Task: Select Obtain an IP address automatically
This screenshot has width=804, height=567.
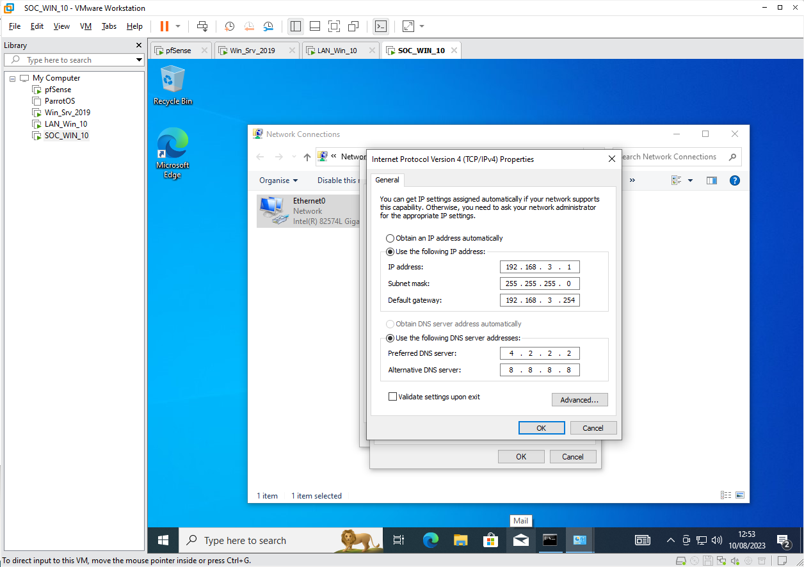Action: (444, 238)
